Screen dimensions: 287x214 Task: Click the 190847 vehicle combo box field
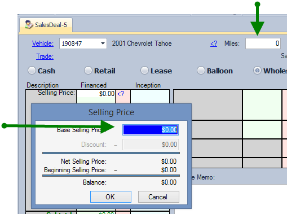coord(83,43)
